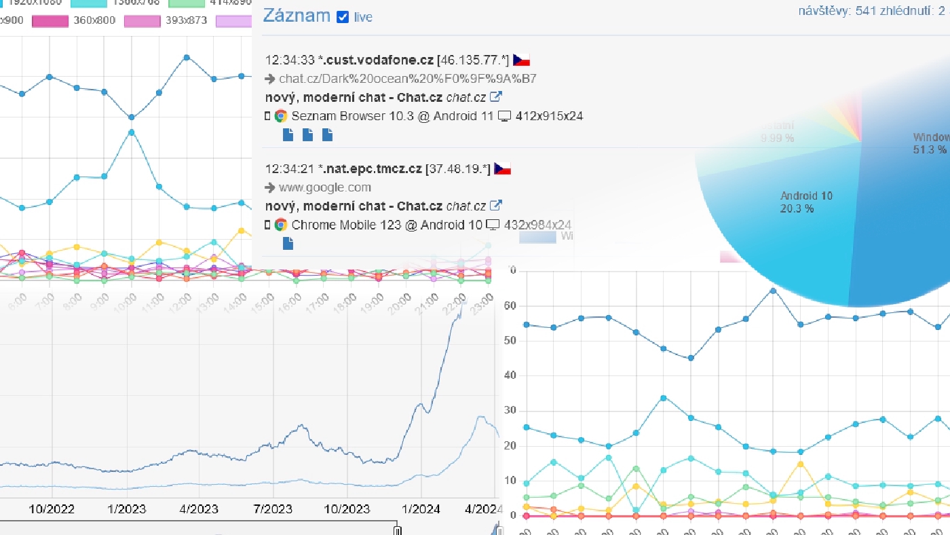
Task: Click the 432x984x24 resolution text
Action: (x=538, y=225)
